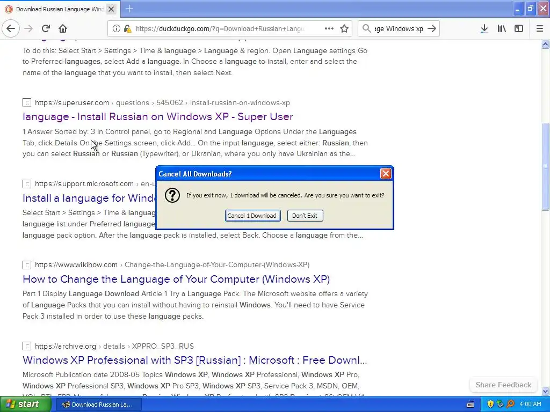The width and height of the screenshot is (550, 412).
Task: Click the network connection tray icon
Action: [x=500, y=404]
